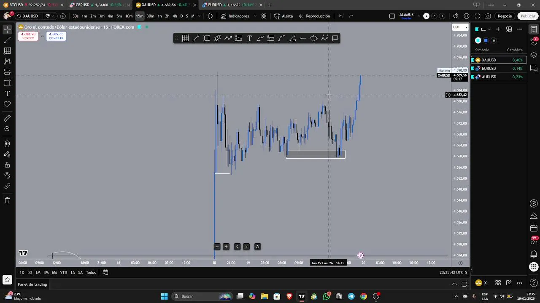
Task: Expand the indicators favorites dropdown arrow
Action: click(255, 16)
